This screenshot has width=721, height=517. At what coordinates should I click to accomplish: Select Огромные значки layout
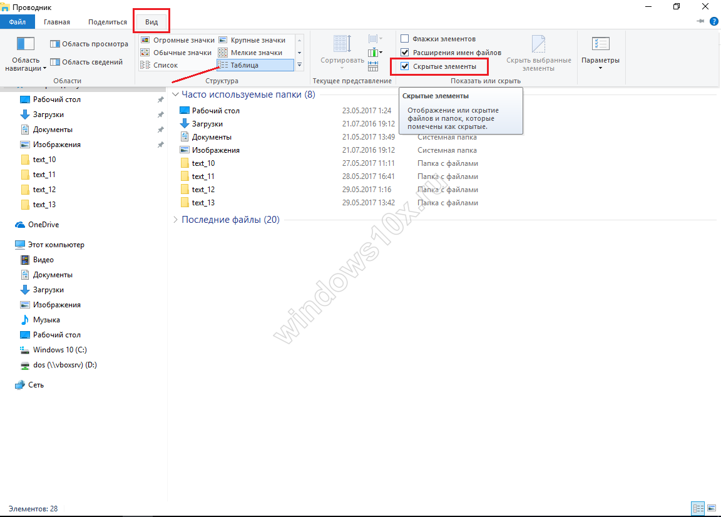pos(177,40)
